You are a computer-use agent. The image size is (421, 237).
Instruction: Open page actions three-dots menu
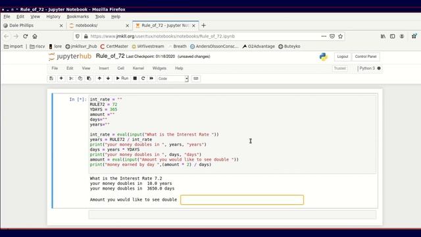(x=324, y=36)
